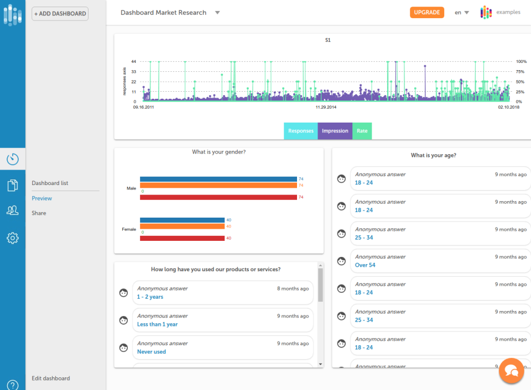Select Share in side menu
This screenshot has width=531, height=390.
pos(39,213)
